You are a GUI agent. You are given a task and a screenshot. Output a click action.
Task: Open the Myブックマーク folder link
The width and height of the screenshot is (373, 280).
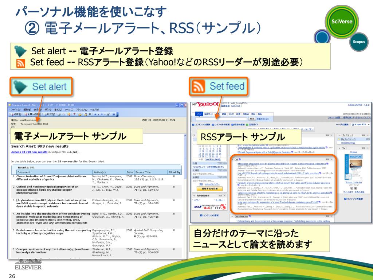[348, 139]
